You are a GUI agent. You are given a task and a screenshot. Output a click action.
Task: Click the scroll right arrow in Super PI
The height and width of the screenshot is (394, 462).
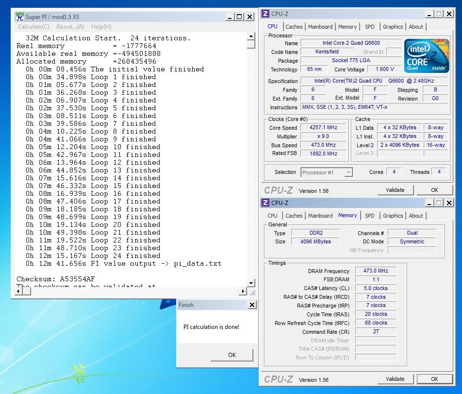point(243,291)
